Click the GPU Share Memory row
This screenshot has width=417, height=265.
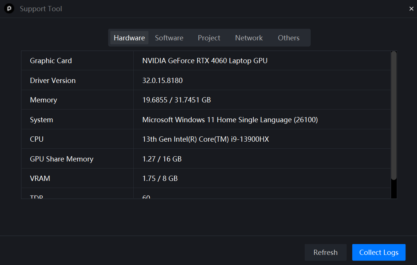pyautogui.click(x=161, y=159)
